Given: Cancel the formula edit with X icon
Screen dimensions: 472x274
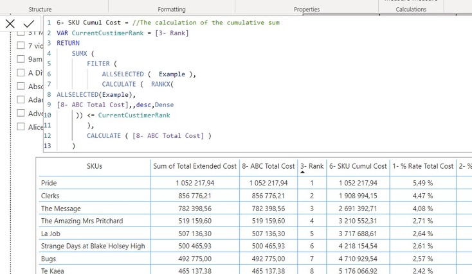Looking at the screenshot, I should coord(10,24).
